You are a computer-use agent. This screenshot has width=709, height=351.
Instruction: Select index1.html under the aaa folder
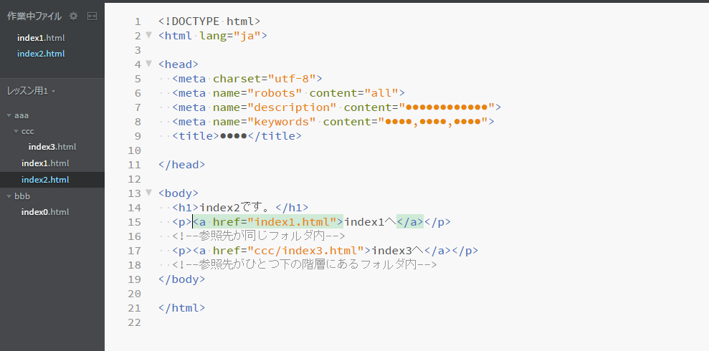click(45, 163)
